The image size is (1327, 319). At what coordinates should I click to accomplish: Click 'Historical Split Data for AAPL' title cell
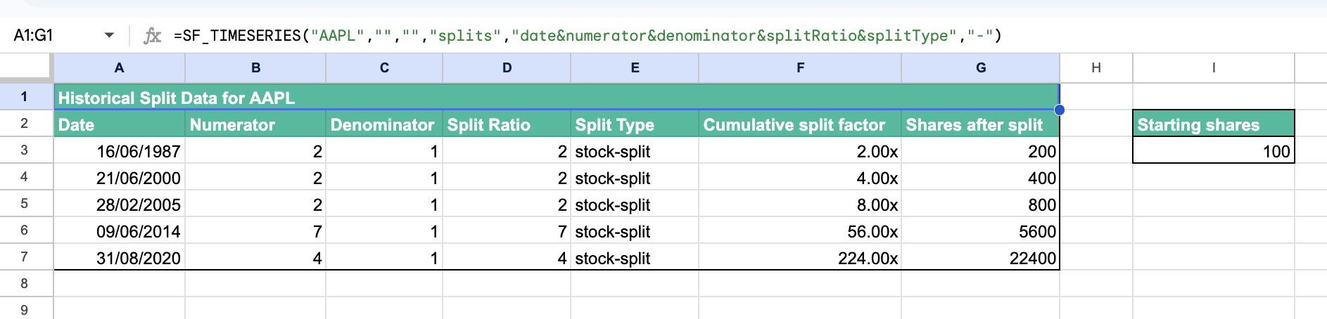point(557,97)
